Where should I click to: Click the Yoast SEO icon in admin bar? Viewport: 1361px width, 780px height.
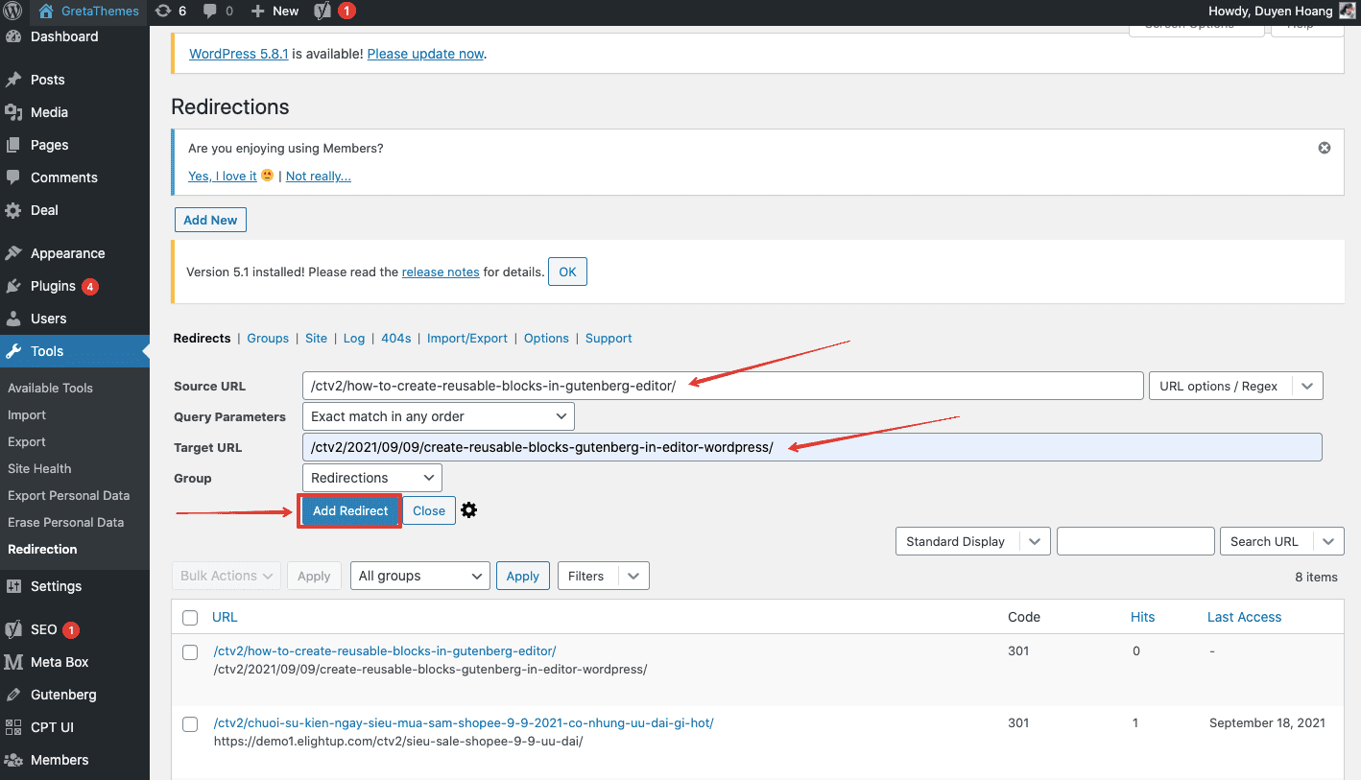pyautogui.click(x=323, y=12)
